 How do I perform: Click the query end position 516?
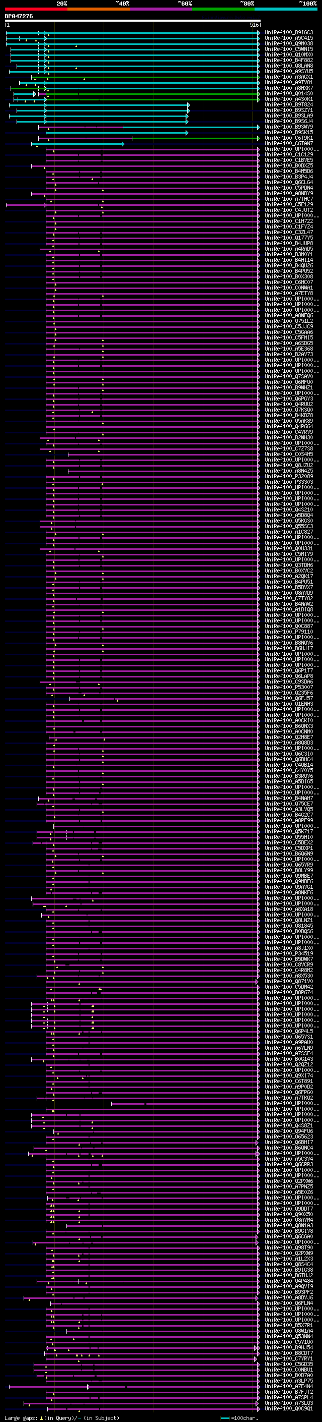[x=254, y=25]
